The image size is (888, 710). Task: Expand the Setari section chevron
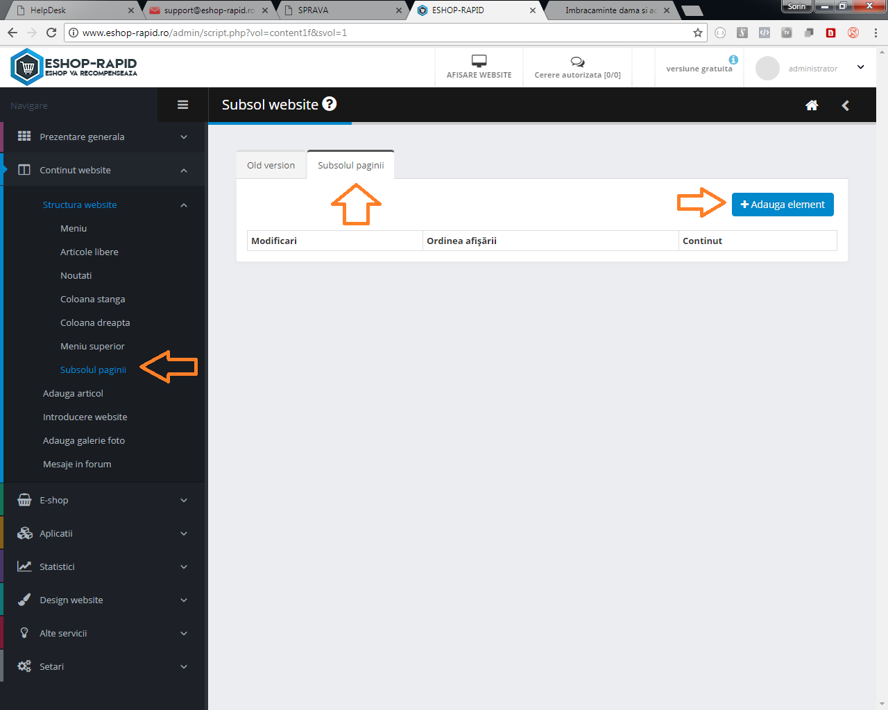(x=184, y=666)
